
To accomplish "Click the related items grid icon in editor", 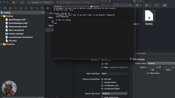I will click(48, 8).
